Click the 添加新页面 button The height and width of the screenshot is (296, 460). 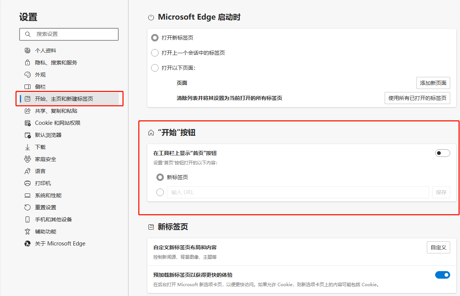click(x=432, y=83)
